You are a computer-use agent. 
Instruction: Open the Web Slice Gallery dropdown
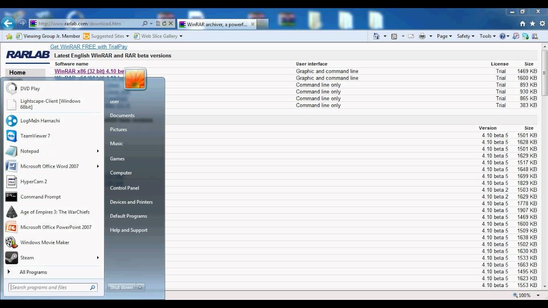pos(181,36)
